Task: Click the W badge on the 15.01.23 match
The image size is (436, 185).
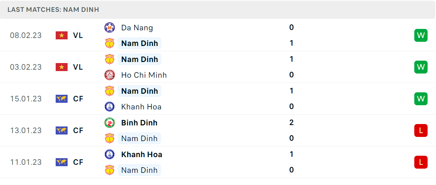Action: (421, 99)
